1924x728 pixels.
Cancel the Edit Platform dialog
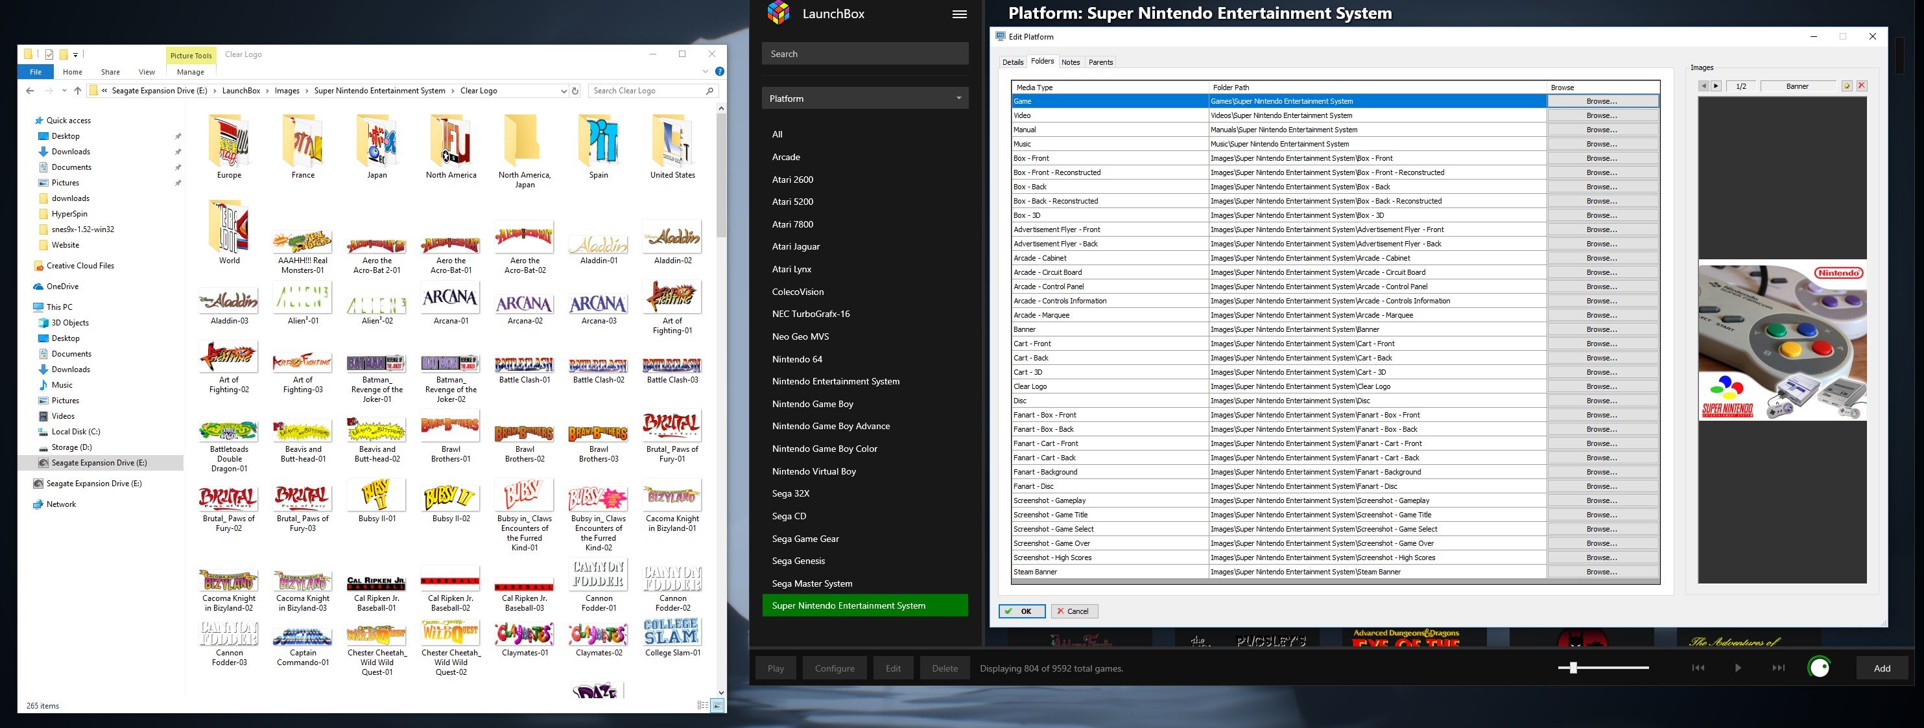point(1074,611)
